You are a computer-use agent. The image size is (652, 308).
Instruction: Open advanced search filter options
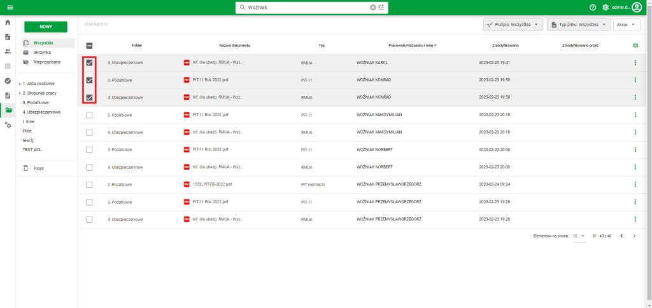[381, 8]
